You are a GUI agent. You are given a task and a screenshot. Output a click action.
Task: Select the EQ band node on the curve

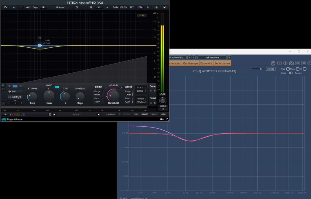(40, 45)
